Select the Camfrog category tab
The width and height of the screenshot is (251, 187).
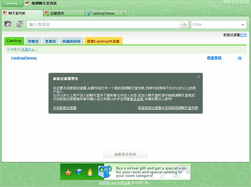coord(14,41)
